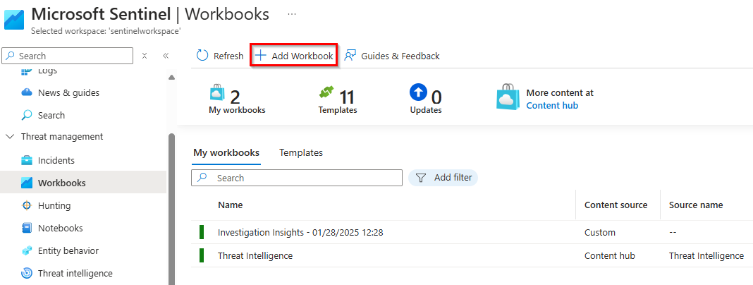
Task: Collapse the Threat management section
Action: click(9, 137)
